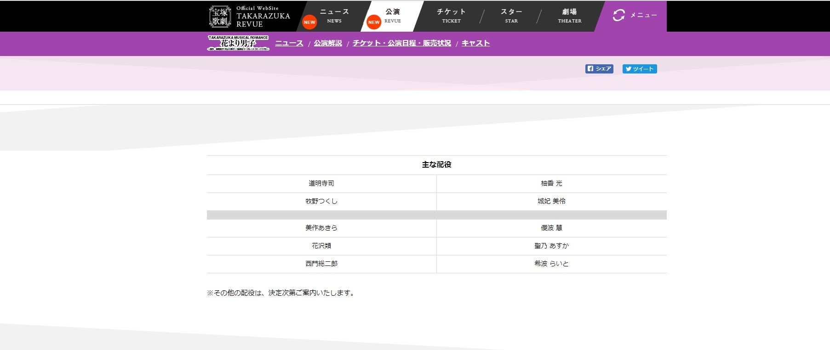Image resolution: width=830 pixels, height=350 pixels.
Task: Click the orange NEW badge beside 公演
Action: point(374,22)
